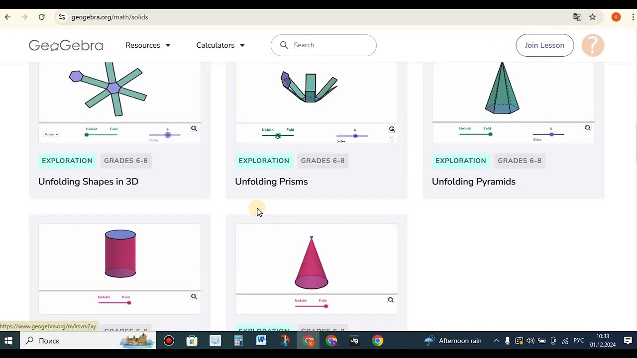The image size is (637, 358).
Task: Click the GeoGebra search field
Action: [323, 45]
